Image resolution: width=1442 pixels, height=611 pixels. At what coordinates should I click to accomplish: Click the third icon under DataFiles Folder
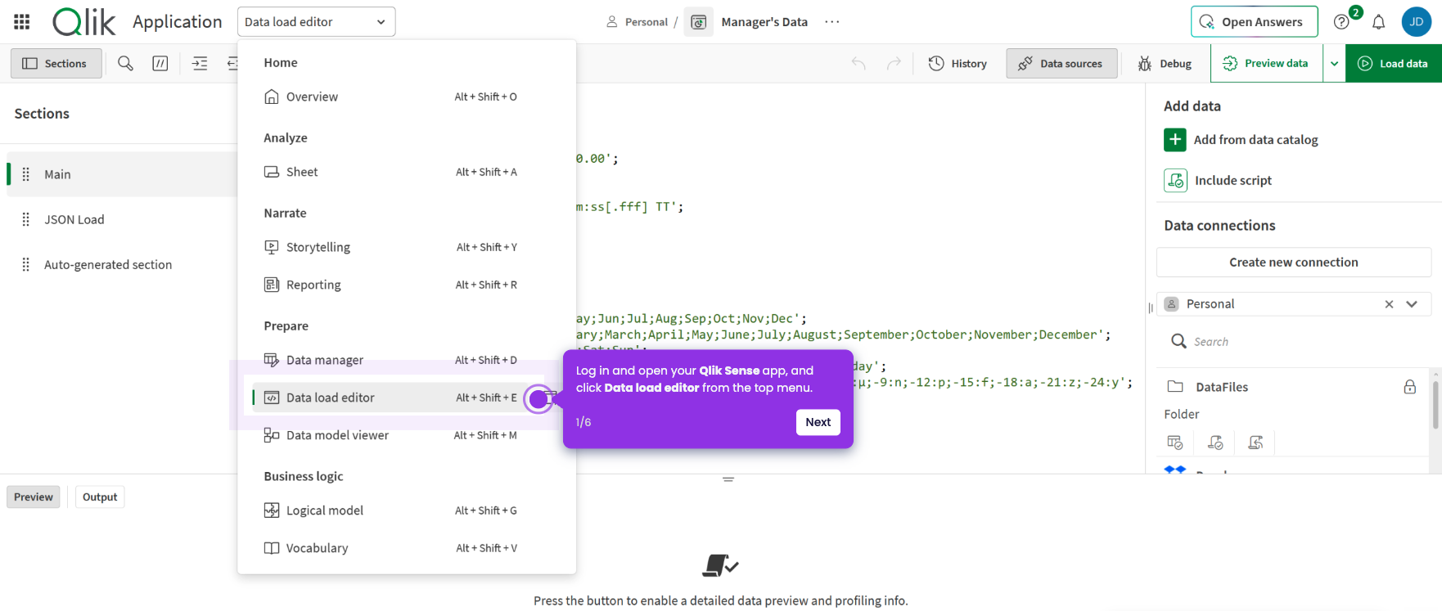click(1255, 443)
